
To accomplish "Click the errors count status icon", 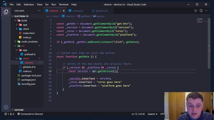I will (x=7, y=114).
